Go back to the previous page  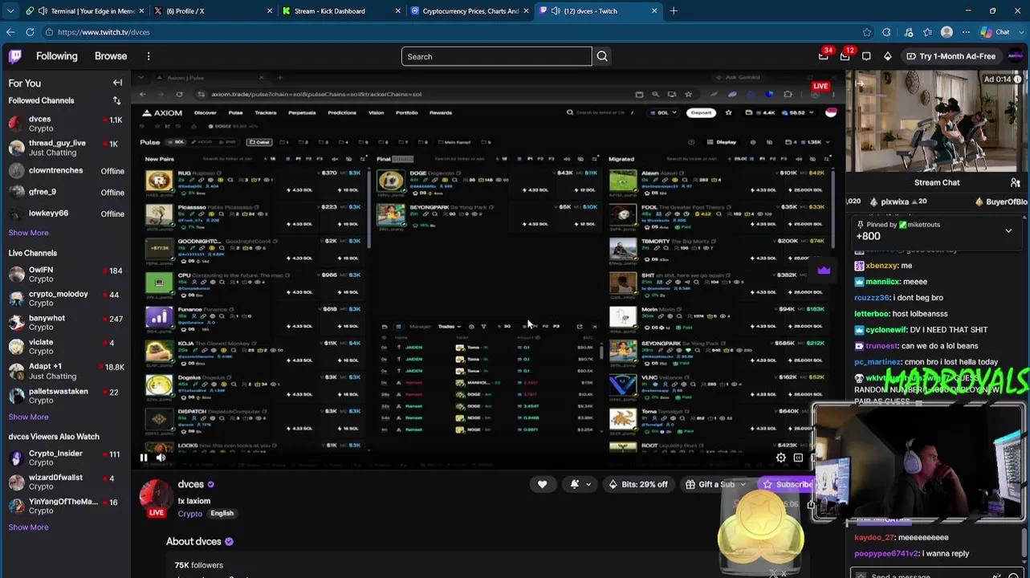10,32
